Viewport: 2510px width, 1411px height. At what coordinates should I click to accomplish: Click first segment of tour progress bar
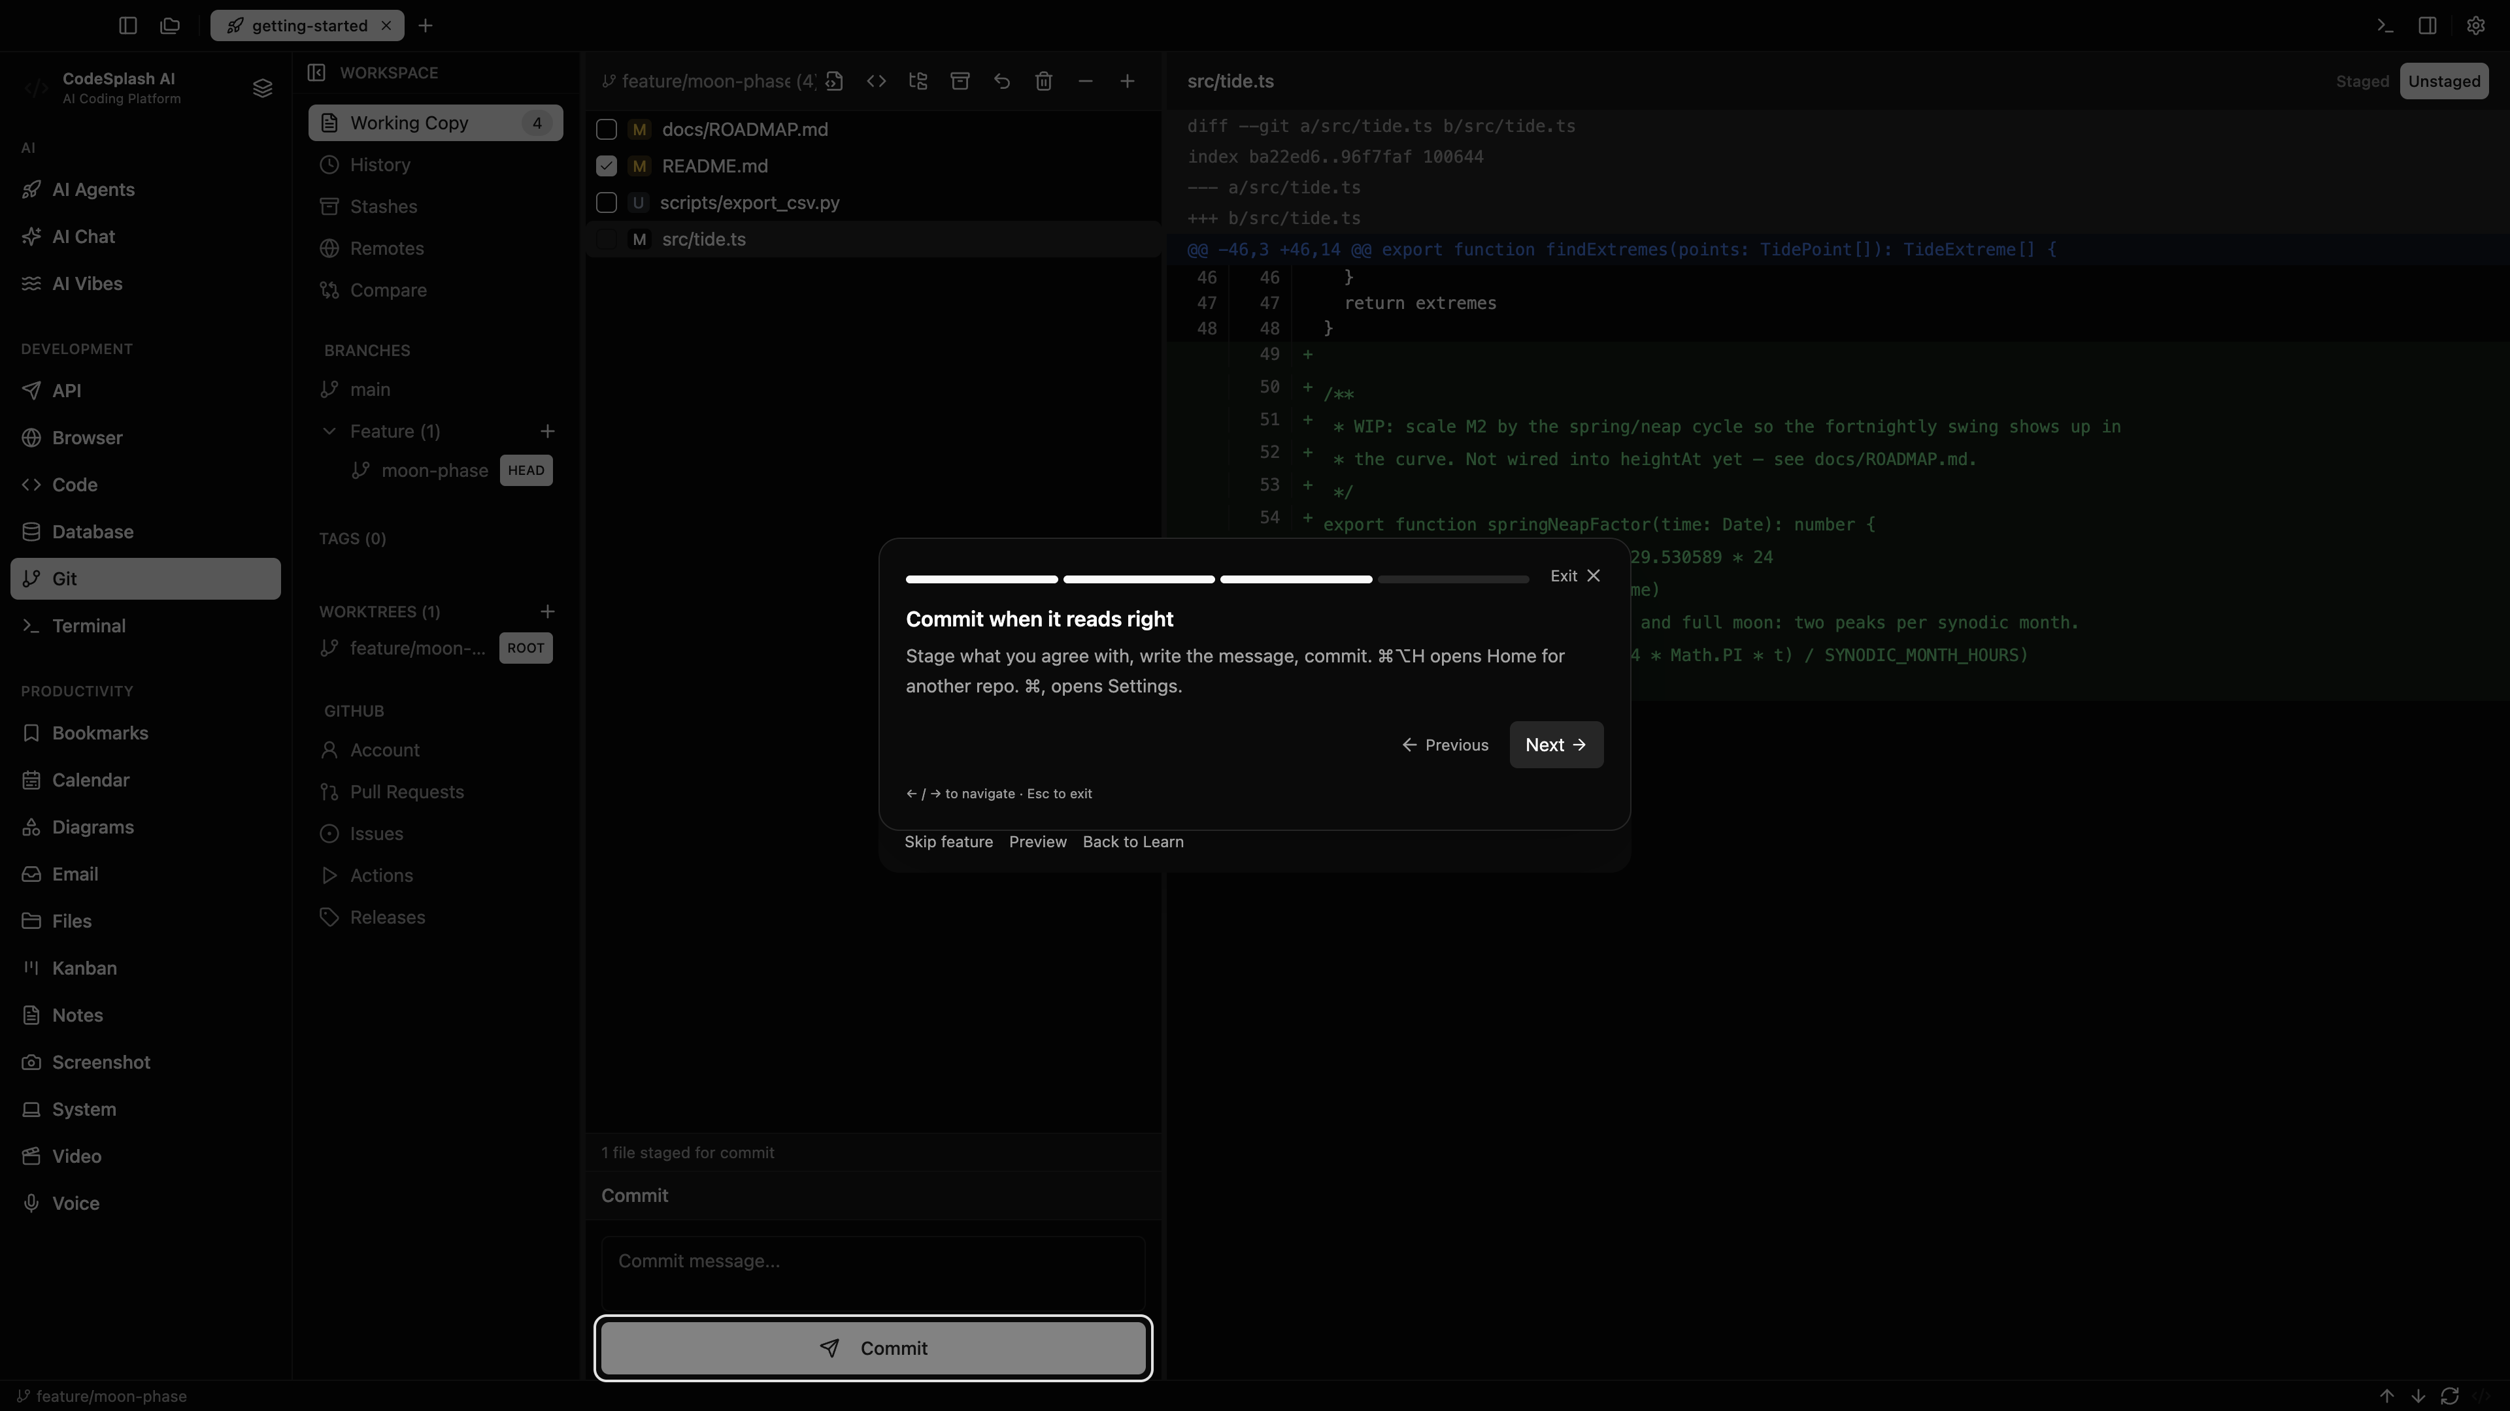click(981, 579)
